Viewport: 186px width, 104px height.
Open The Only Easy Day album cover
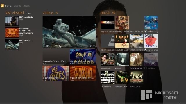136,59
